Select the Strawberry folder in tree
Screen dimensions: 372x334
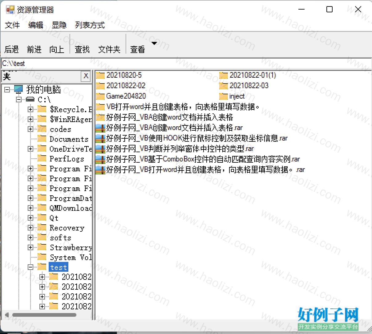pyautogui.click(x=71, y=247)
